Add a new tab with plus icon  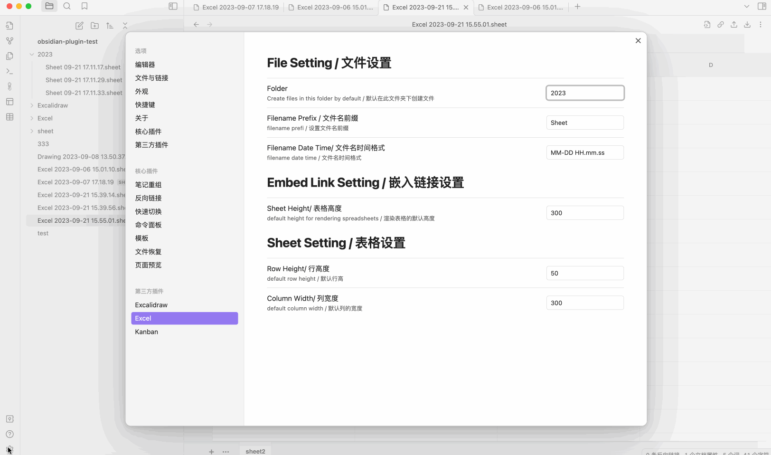577,7
